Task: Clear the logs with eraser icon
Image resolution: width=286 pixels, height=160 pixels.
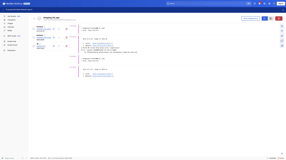Action: tap(282, 46)
